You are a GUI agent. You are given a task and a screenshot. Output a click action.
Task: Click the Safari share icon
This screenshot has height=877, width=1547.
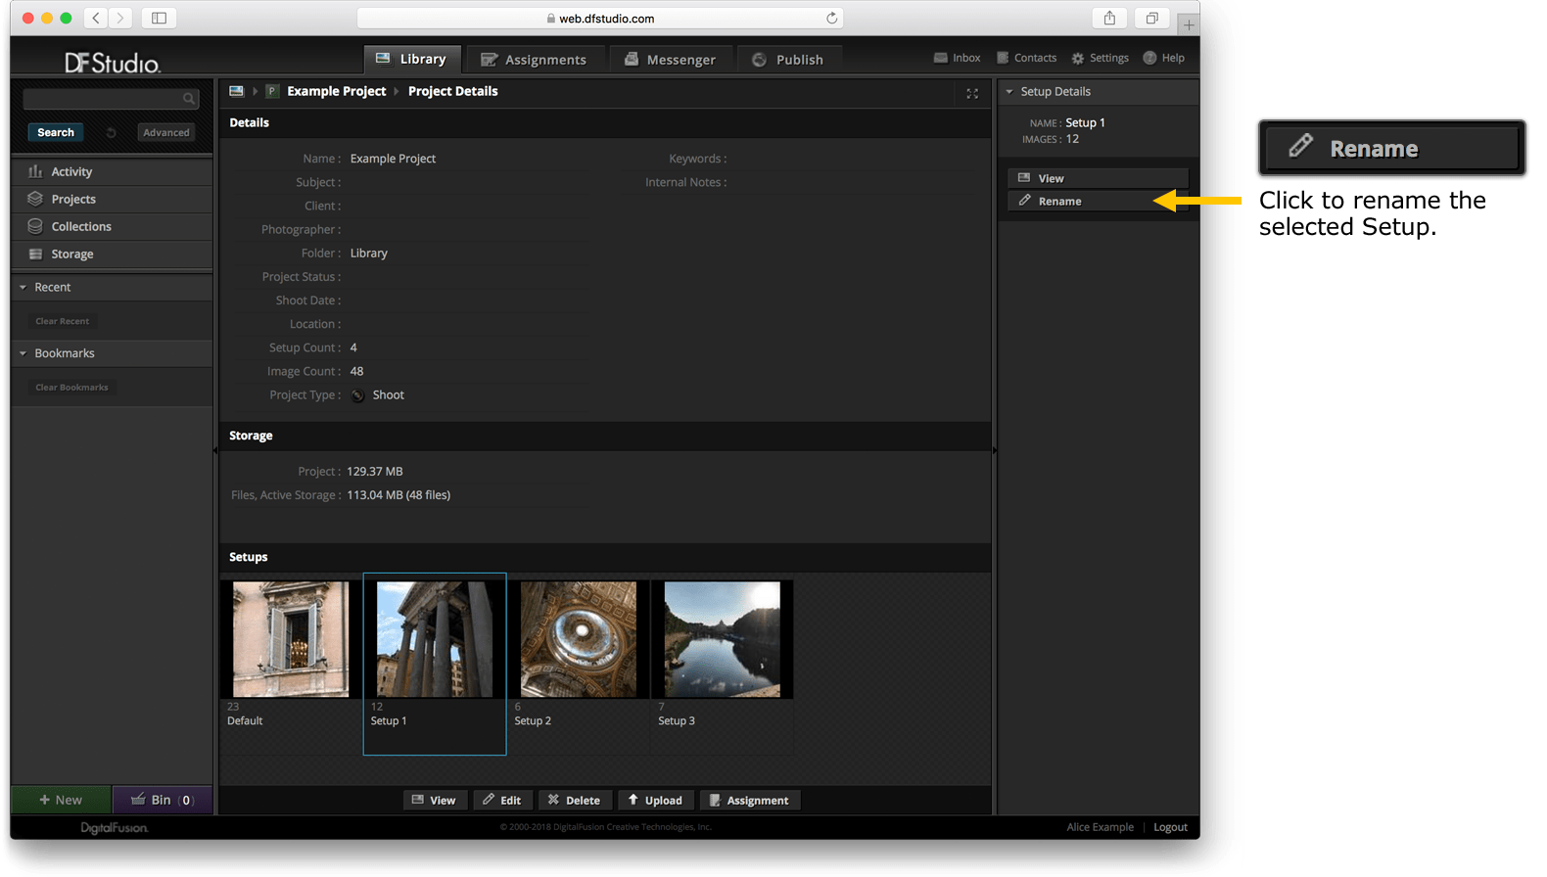(x=1109, y=18)
